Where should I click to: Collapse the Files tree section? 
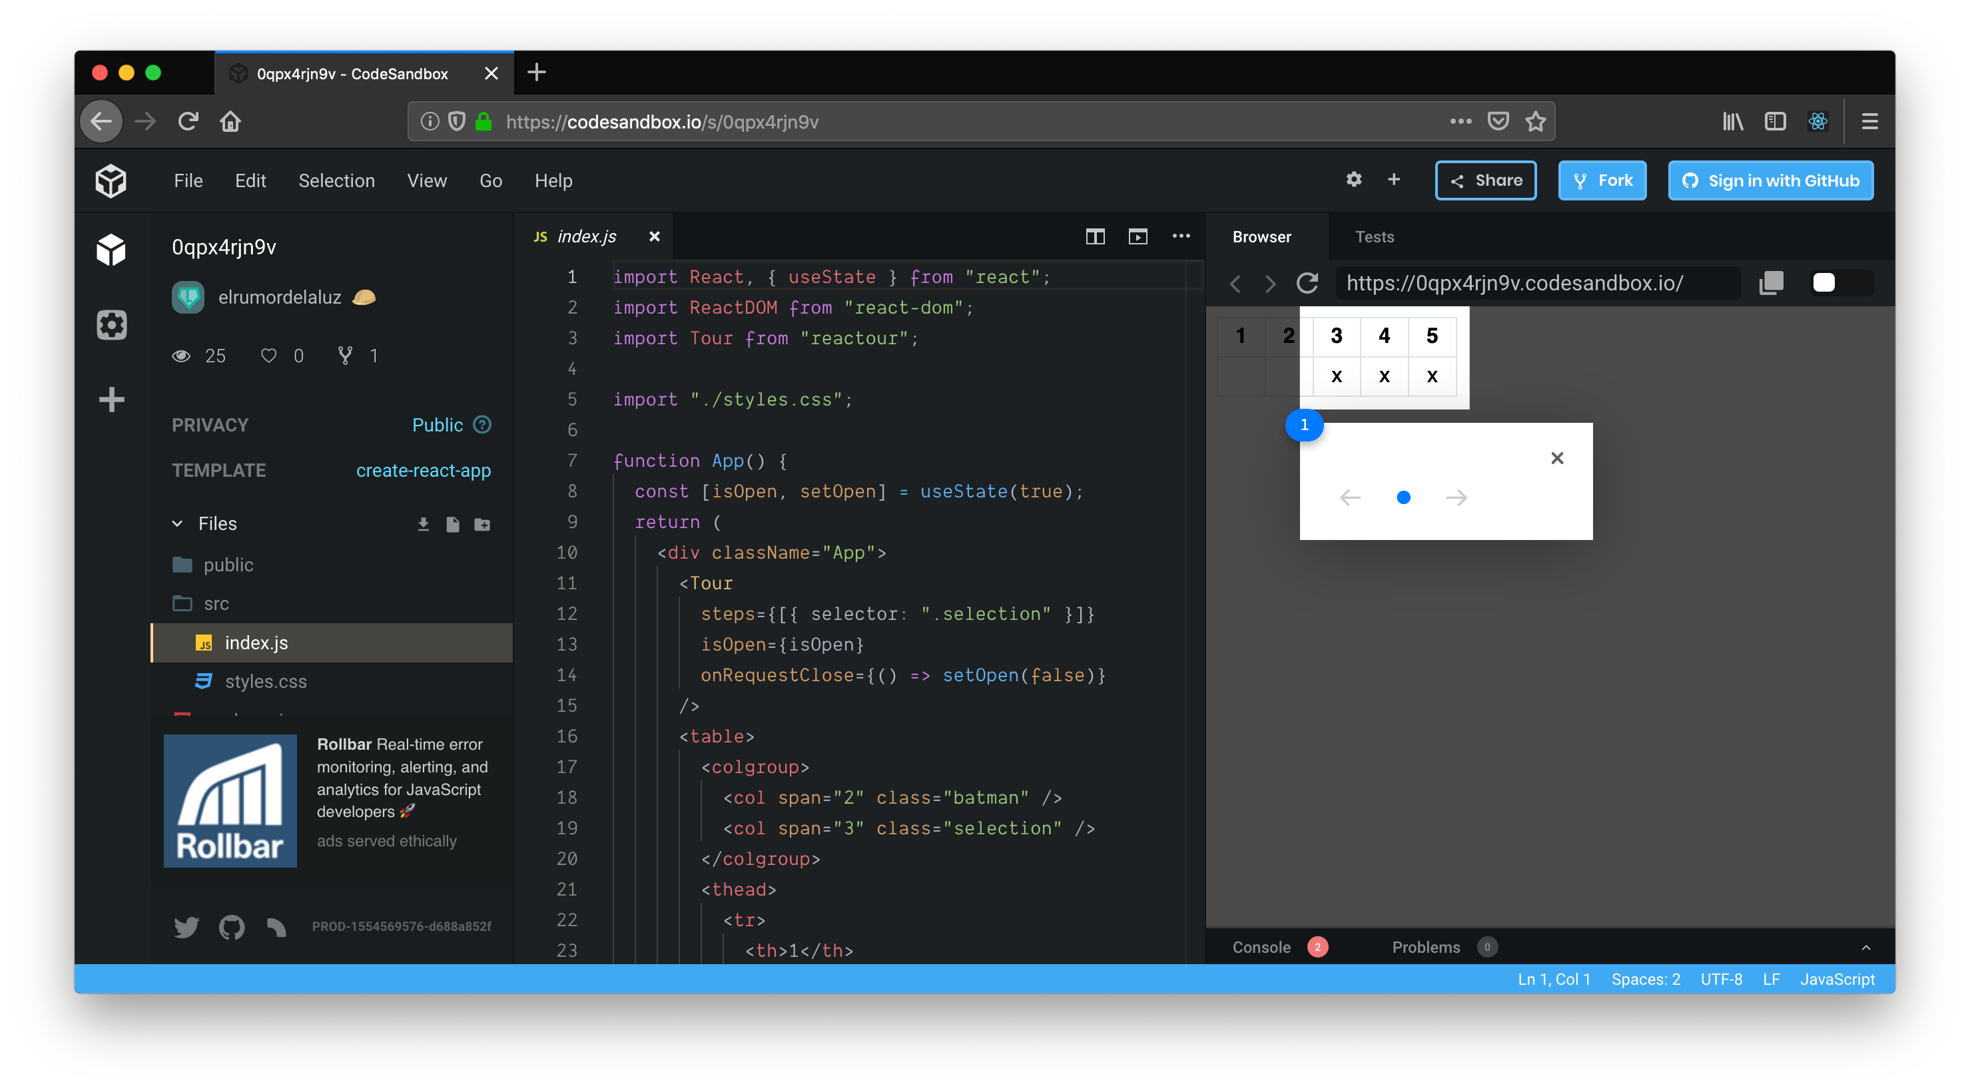pyautogui.click(x=178, y=523)
